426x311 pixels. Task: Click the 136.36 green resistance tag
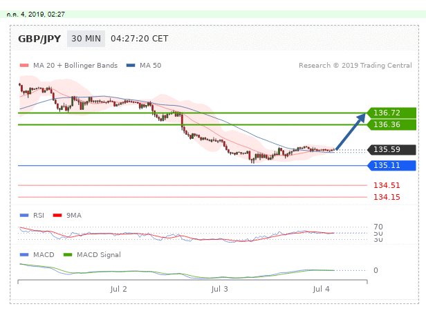(391, 124)
